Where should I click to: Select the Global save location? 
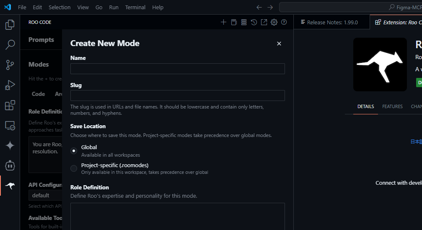(x=74, y=151)
